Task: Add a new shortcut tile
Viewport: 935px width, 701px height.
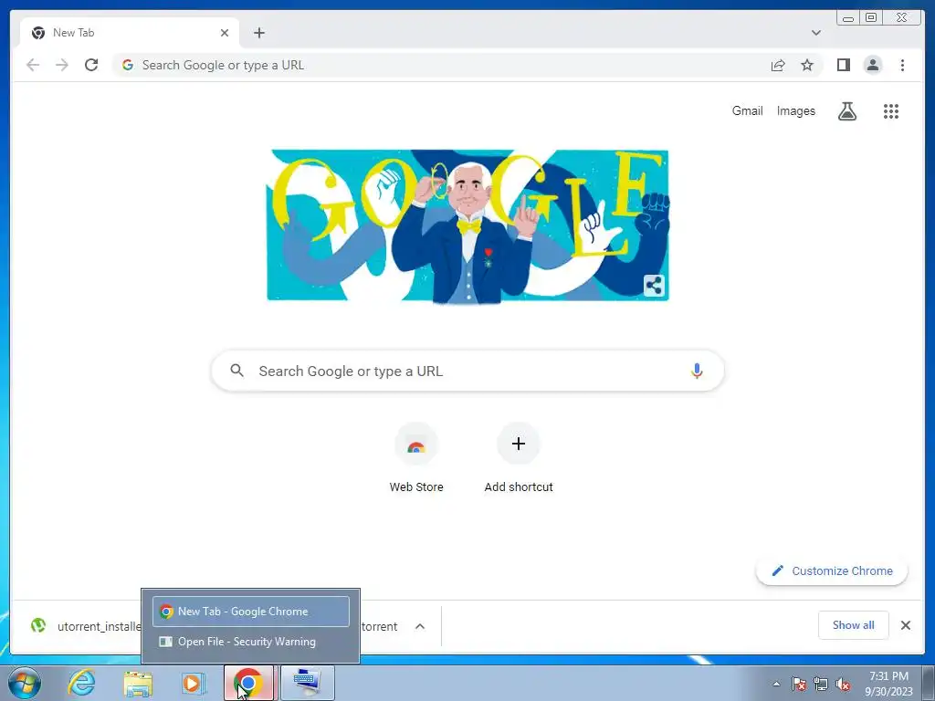Action: pyautogui.click(x=519, y=458)
